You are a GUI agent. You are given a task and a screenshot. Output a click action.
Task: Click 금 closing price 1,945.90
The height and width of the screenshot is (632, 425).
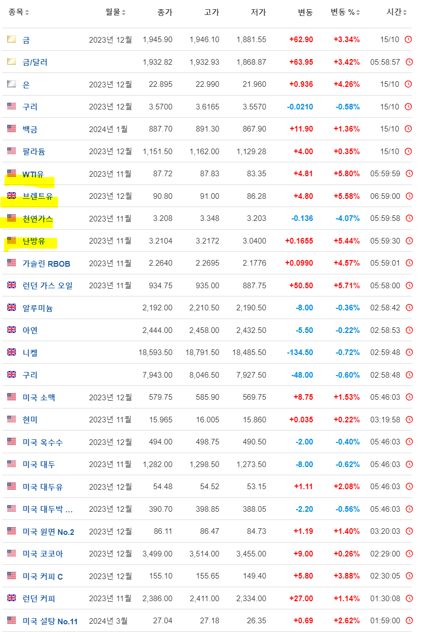coord(157,40)
